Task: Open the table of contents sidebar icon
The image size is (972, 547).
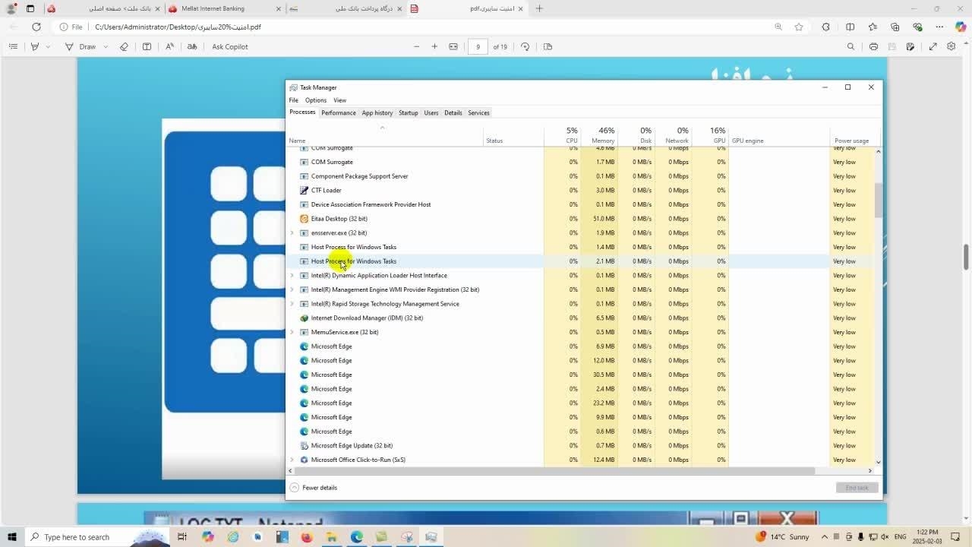Action: [13, 47]
